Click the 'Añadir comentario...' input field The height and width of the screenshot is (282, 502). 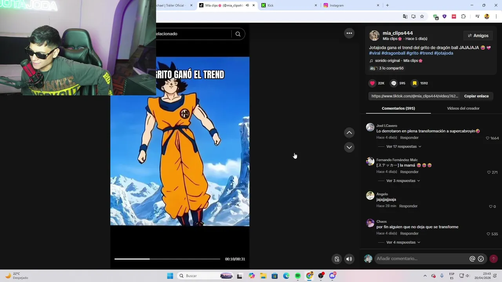pyautogui.click(x=422, y=259)
